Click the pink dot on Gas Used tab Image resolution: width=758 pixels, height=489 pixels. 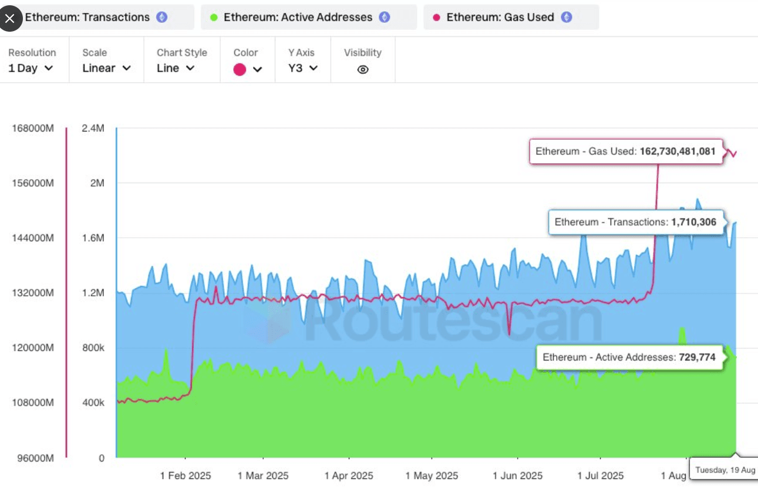click(x=436, y=18)
